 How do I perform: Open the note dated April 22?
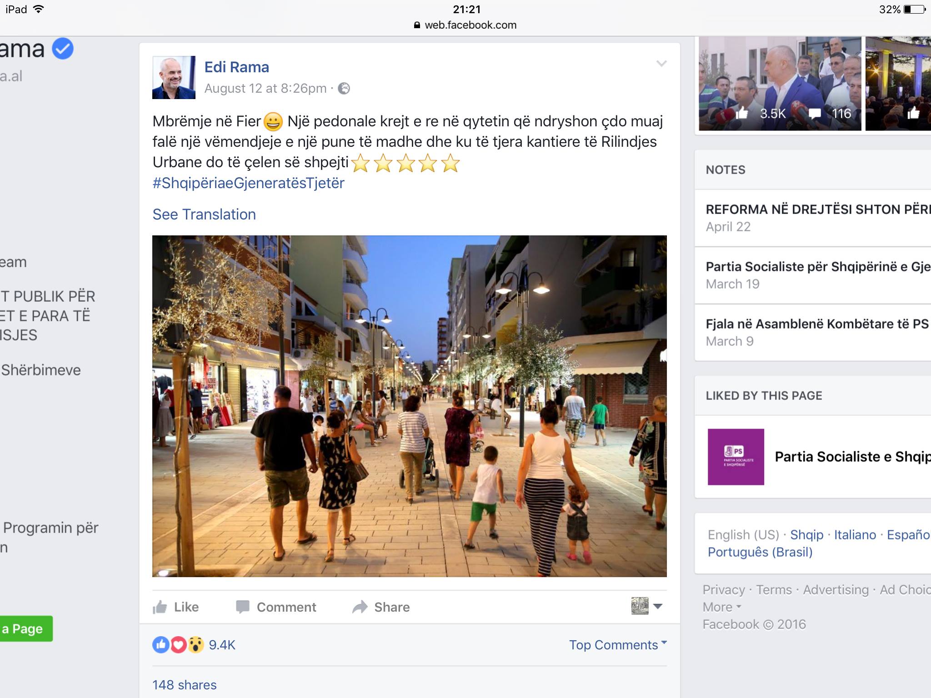coord(813,218)
